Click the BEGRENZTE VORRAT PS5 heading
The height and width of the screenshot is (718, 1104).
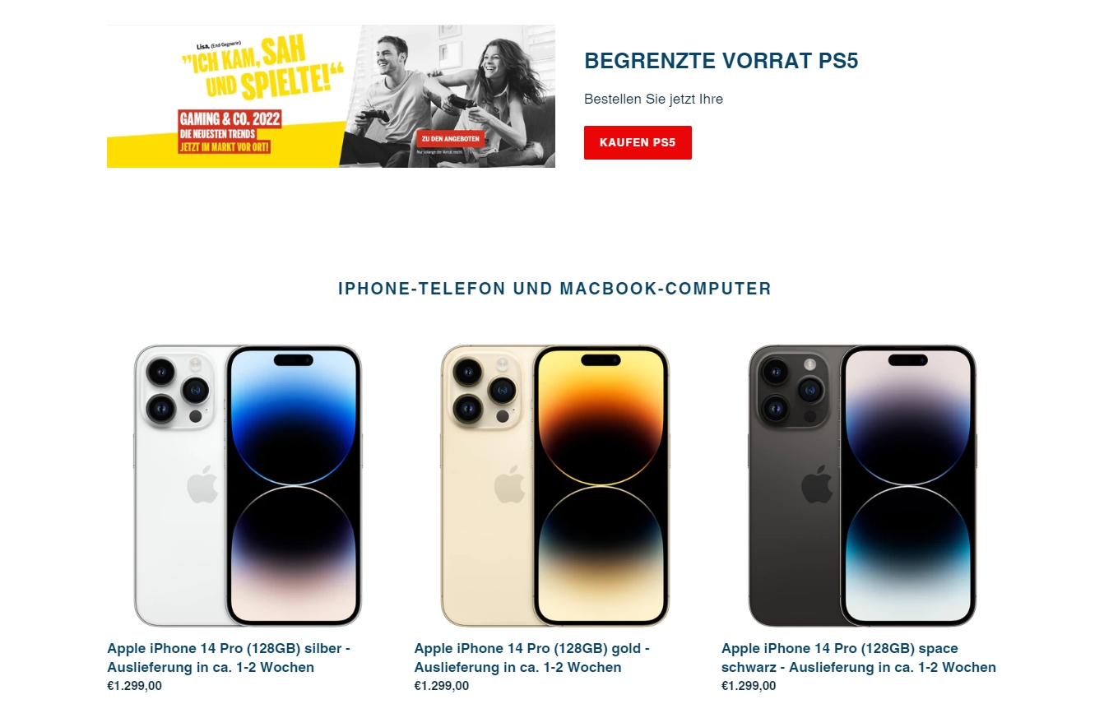pos(721,61)
